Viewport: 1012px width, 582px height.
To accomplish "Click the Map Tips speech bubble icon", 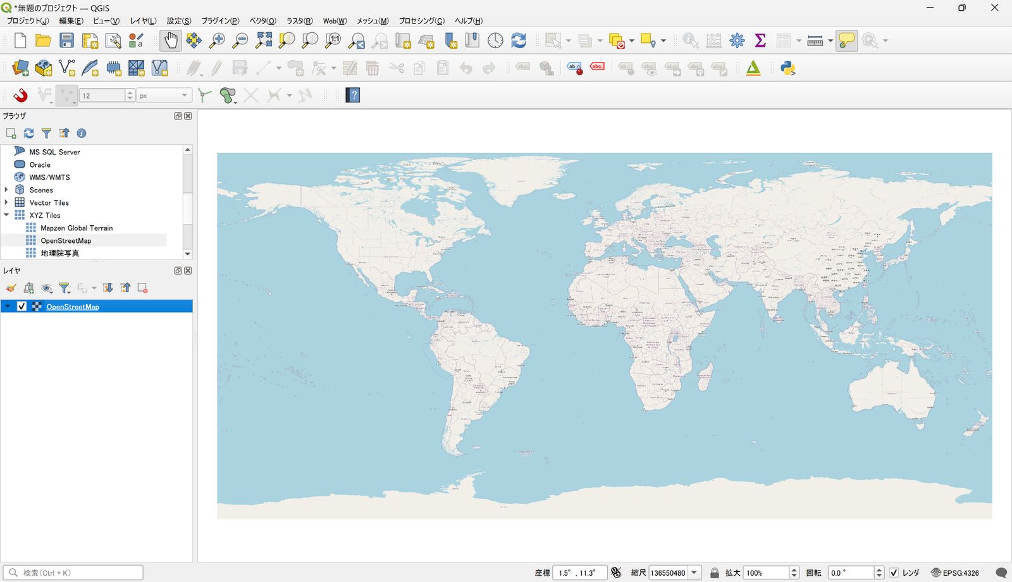I will [x=846, y=40].
